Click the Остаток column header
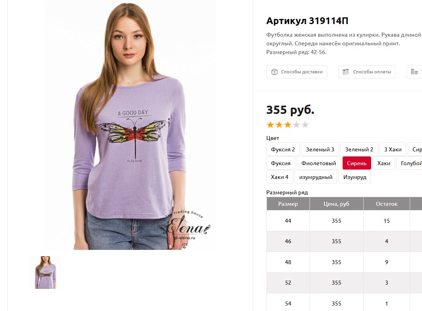Viewport: 422px width, 311px height. click(x=386, y=204)
